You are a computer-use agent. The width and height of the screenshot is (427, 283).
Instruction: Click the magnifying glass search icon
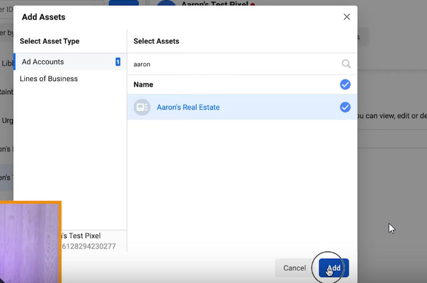tap(346, 64)
